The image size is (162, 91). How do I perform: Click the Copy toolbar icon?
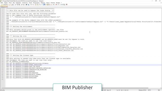coord(17,5)
